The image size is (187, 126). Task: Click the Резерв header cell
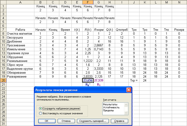pos(179,30)
